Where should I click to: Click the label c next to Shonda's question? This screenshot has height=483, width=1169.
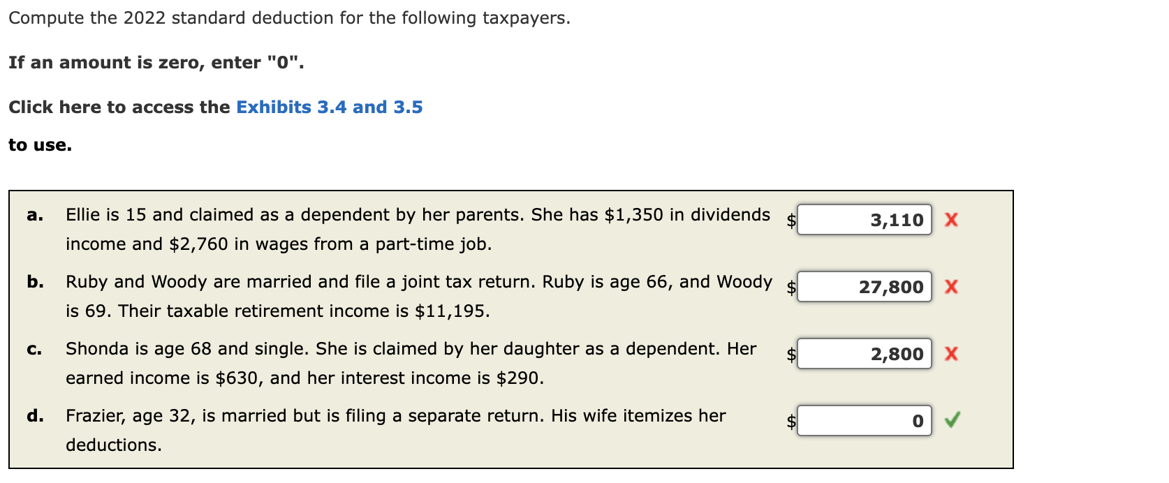[x=34, y=348]
